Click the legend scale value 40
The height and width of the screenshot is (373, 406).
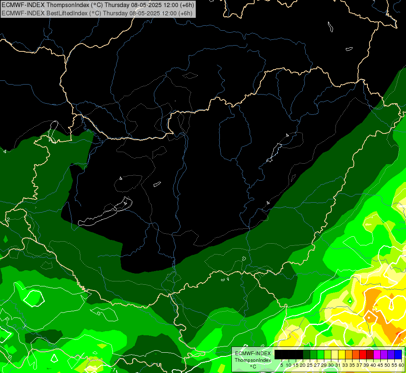[x=373, y=365]
